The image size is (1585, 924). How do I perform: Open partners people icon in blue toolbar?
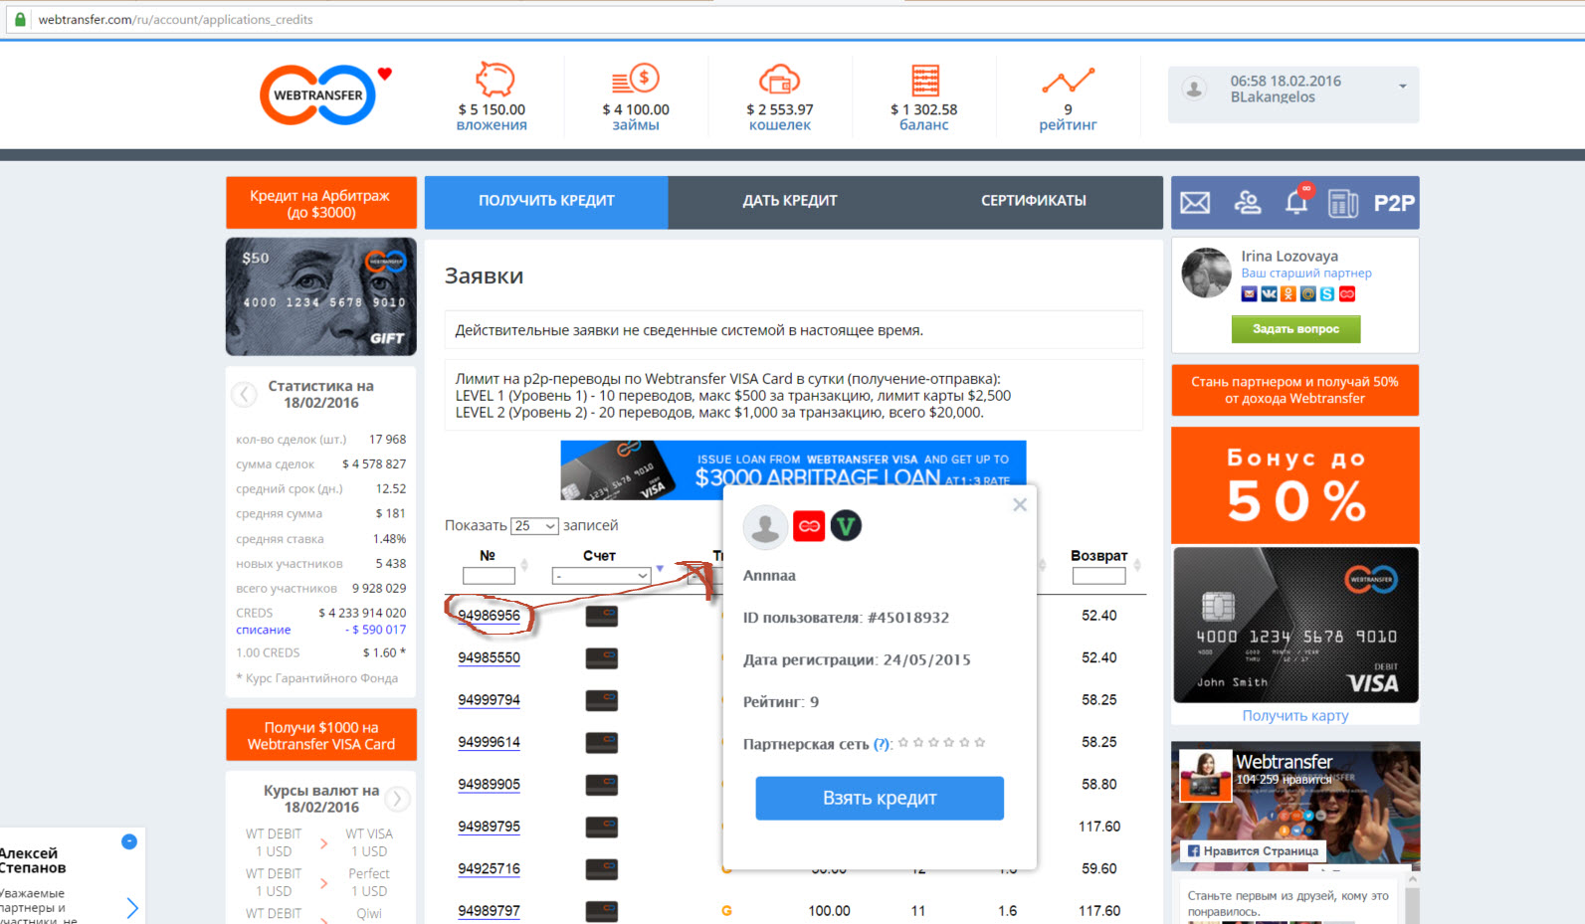pos(1247,203)
